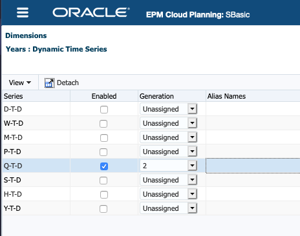
Task: Select the S-T-D series row label
Action: tap(12, 180)
